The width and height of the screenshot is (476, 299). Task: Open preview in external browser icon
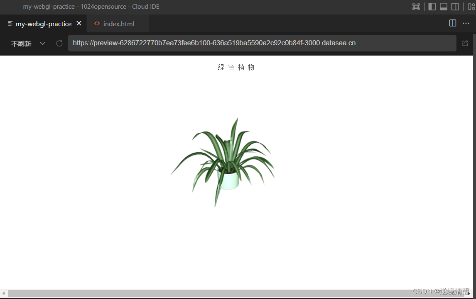coord(465,43)
